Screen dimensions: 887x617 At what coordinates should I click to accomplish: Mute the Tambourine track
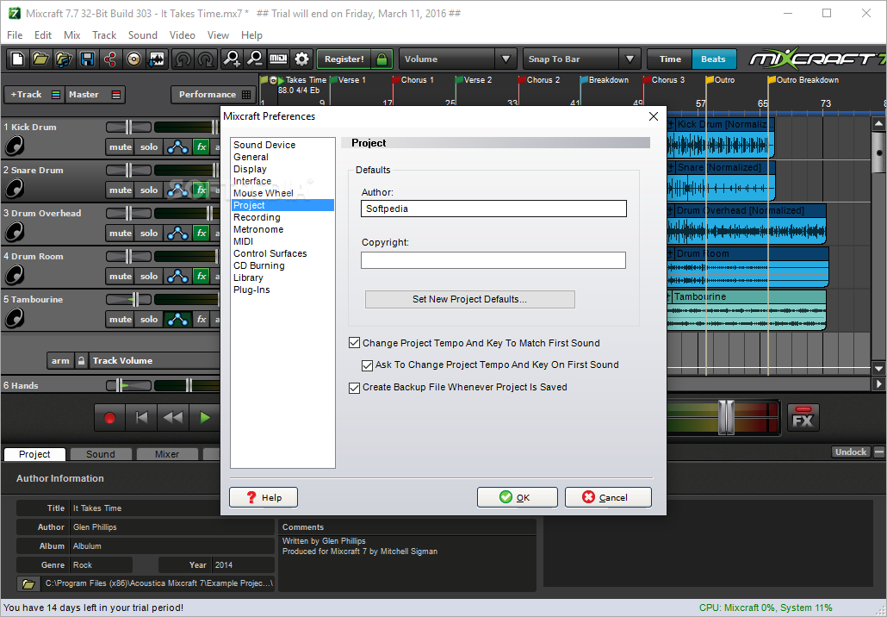pos(120,319)
